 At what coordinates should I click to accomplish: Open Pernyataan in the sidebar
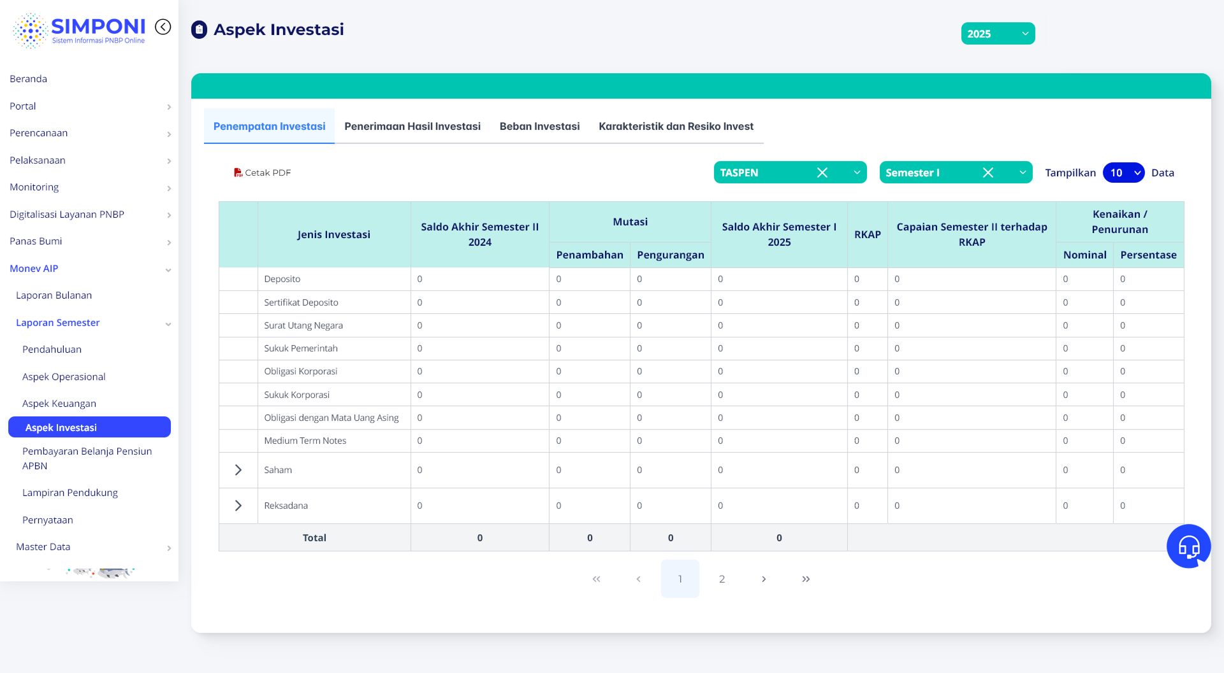48,520
